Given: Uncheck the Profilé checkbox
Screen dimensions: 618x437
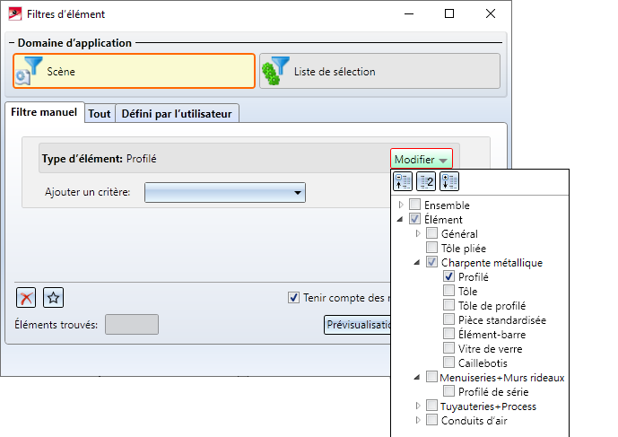Looking at the screenshot, I should tap(449, 277).
